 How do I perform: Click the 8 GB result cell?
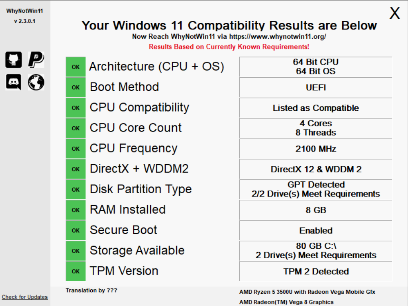[316, 210]
